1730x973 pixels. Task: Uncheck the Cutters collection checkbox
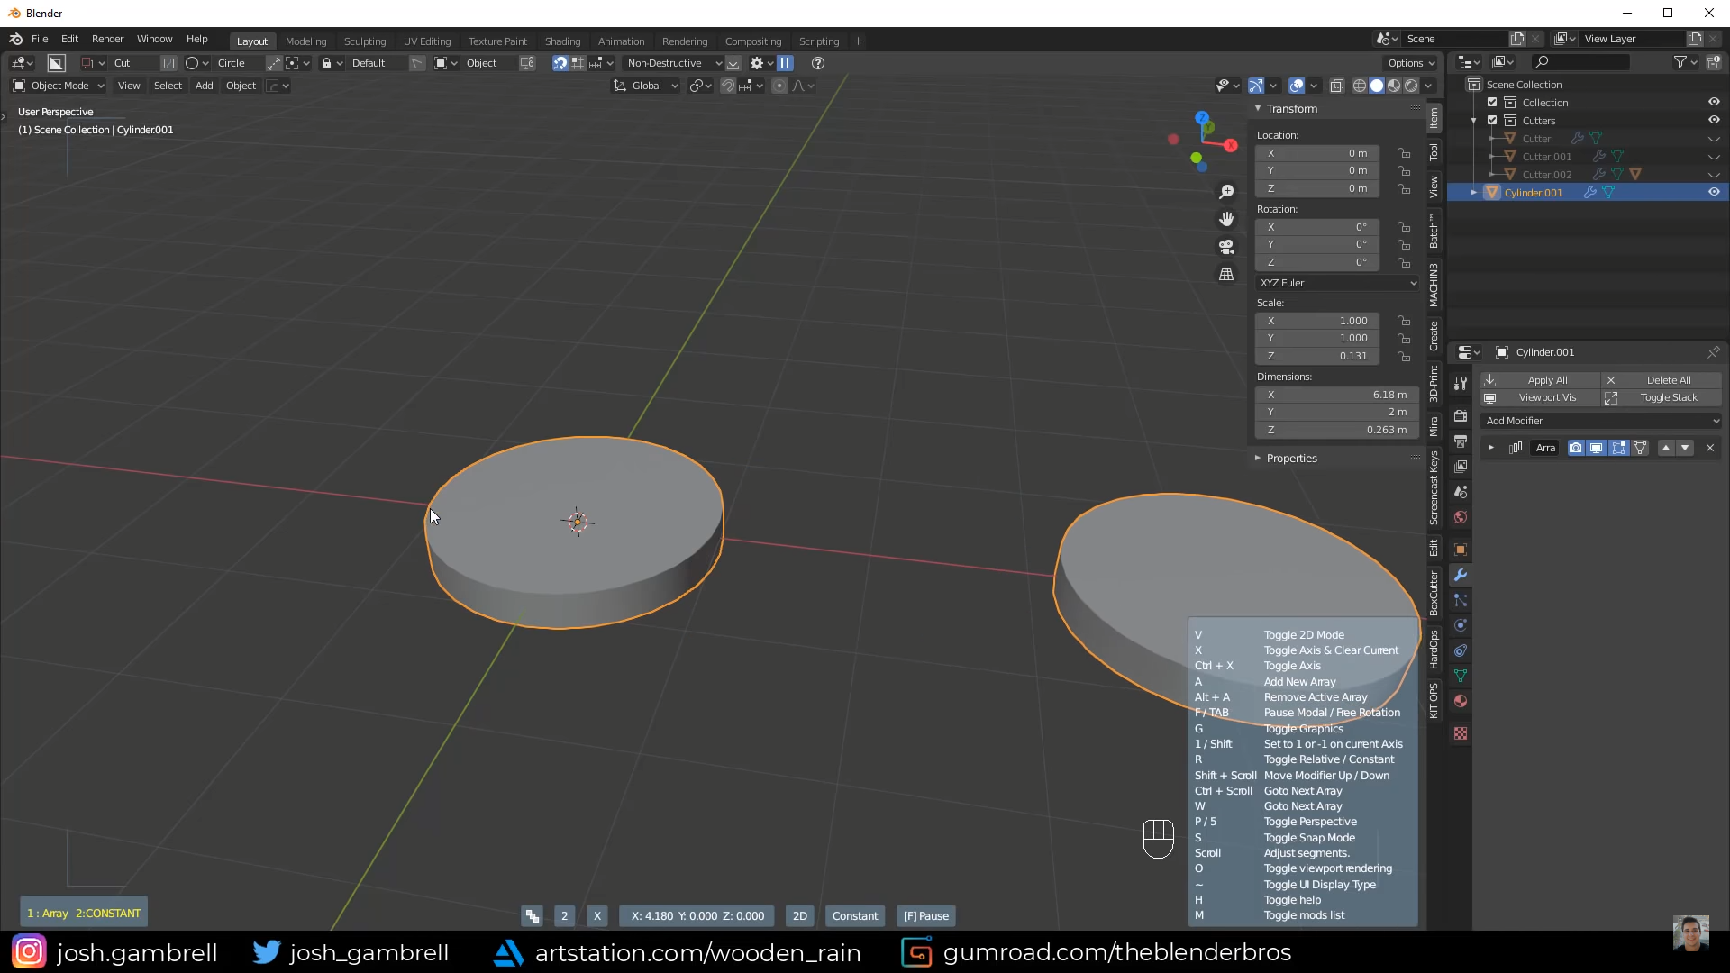coord(1492,120)
